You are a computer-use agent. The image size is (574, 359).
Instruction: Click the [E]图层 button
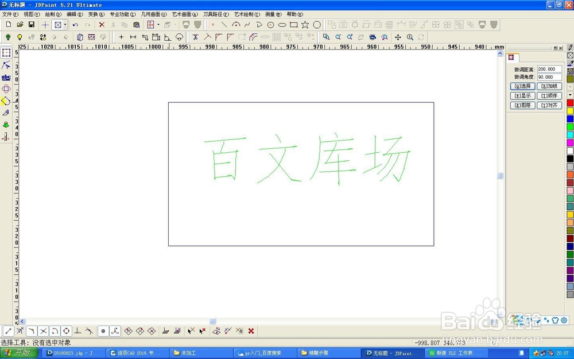point(522,105)
